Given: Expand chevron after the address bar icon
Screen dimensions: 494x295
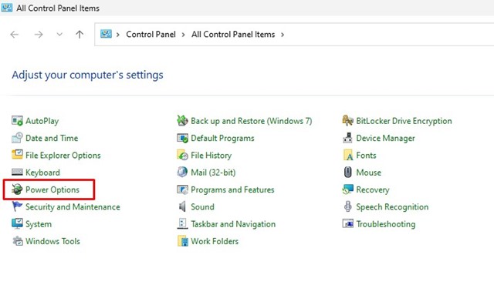Looking at the screenshot, I should click(x=118, y=35).
